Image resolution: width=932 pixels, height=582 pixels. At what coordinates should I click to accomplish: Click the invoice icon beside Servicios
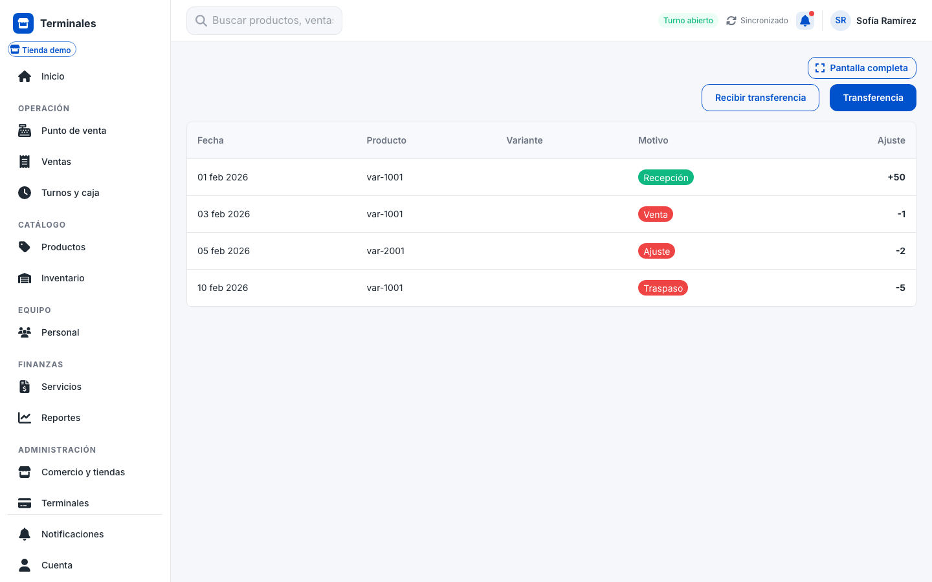tap(25, 387)
